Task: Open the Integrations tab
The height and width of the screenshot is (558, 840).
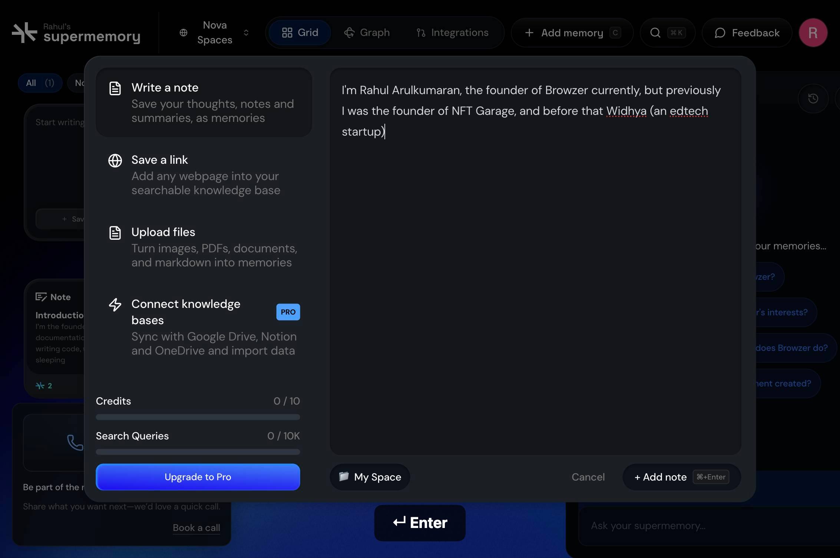Action: pos(452,33)
